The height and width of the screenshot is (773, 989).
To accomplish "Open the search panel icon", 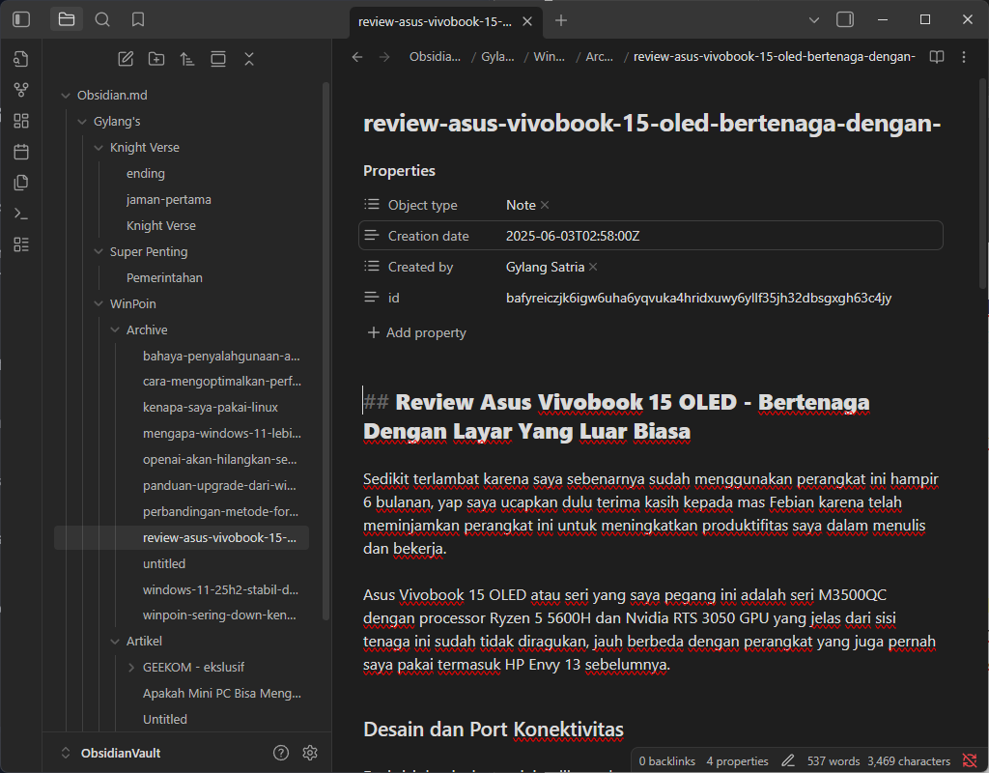I will [102, 19].
